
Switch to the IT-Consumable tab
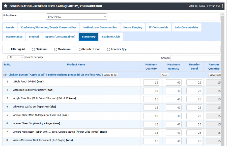pyautogui.click(x=159, y=27)
